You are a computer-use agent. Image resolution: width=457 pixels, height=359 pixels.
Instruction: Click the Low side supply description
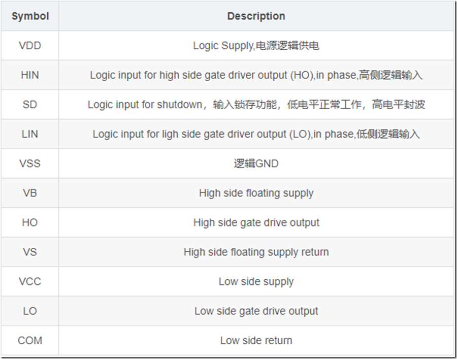pos(256,281)
